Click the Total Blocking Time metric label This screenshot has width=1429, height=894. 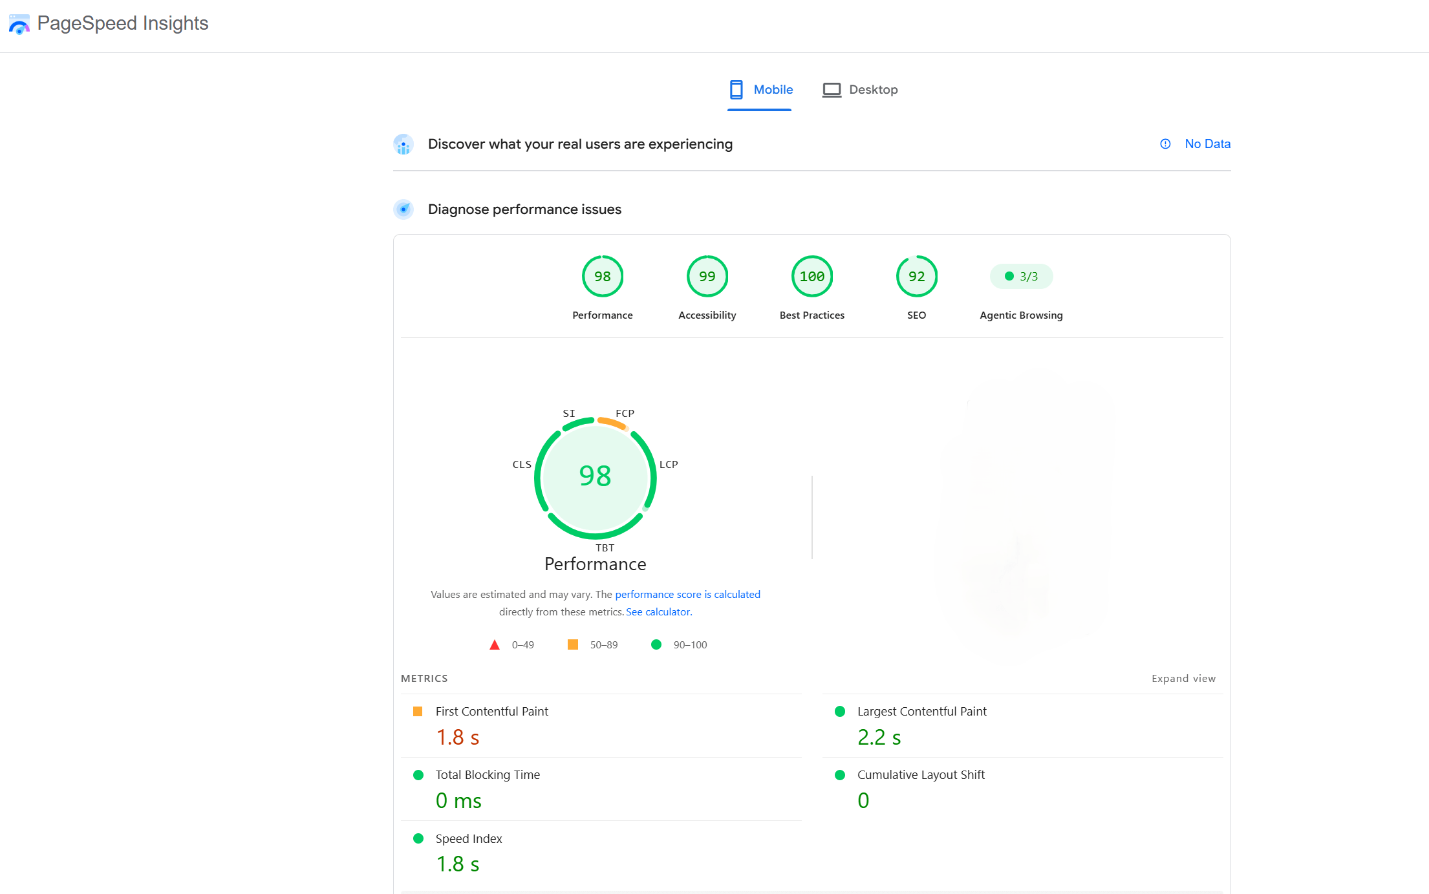coord(488,775)
